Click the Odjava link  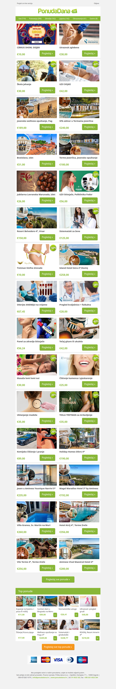coord(96,4)
